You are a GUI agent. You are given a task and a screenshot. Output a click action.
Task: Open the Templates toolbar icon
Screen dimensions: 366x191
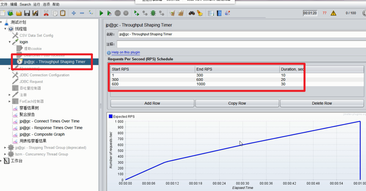pos(10,13)
